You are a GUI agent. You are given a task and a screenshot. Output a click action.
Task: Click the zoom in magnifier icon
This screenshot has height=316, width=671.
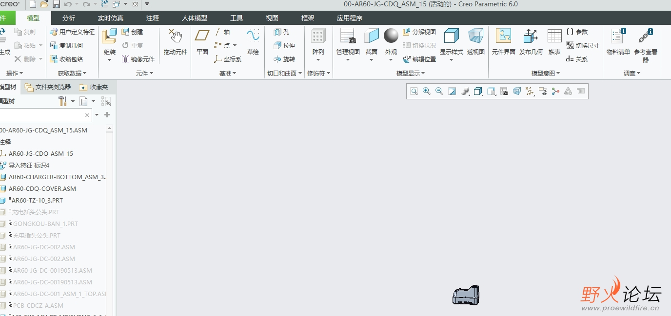427,91
